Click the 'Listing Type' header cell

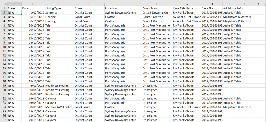59,8
